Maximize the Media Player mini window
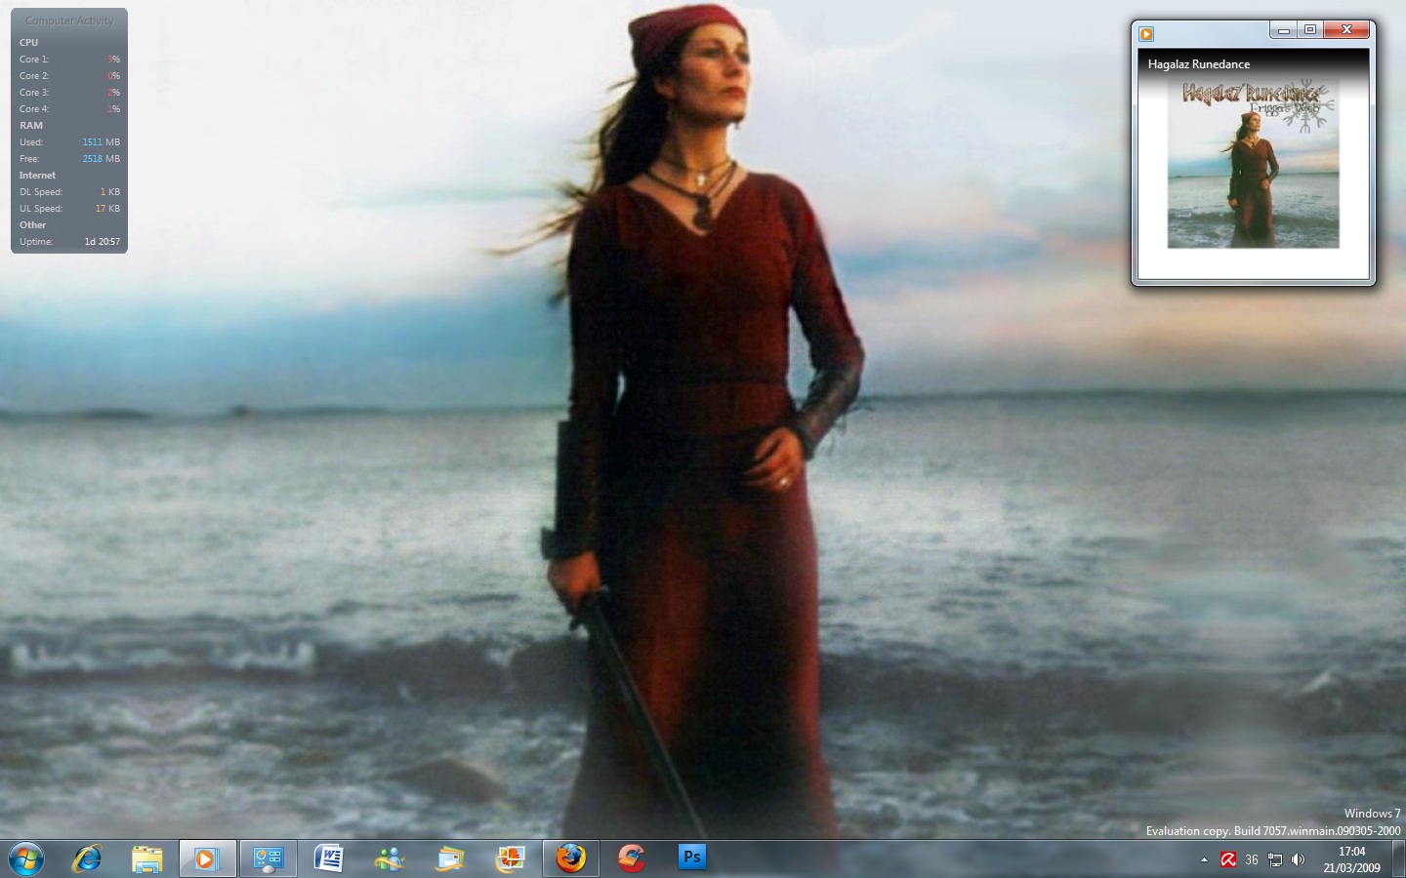Screen dimensions: 1406x878 click(1310, 30)
